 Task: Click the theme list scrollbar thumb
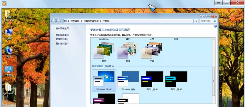pyautogui.click(x=214, y=81)
